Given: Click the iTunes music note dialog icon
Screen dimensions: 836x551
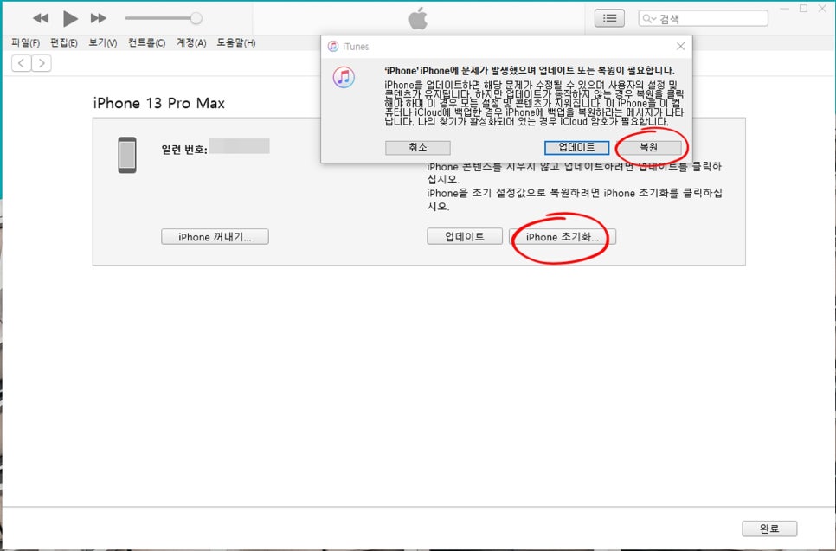Looking at the screenshot, I should pyautogui.click(x=344, y=77).
